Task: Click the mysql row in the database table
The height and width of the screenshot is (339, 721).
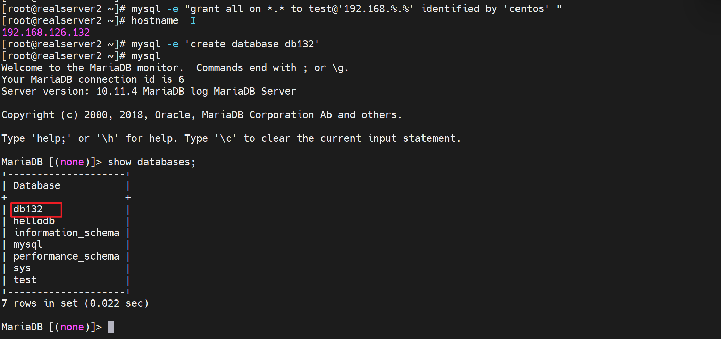Action: [x=28, y=245]
